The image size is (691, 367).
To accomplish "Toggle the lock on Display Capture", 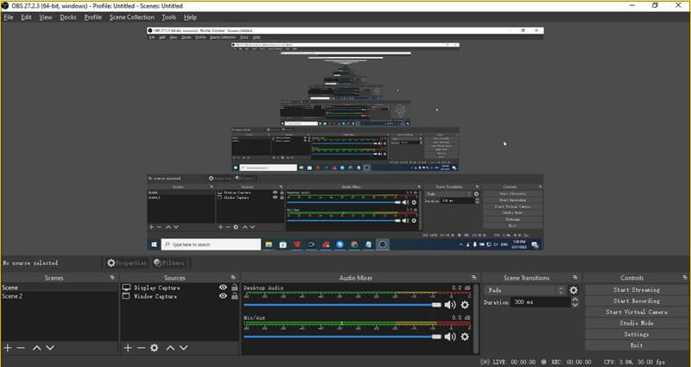I will tap(234, 288).
